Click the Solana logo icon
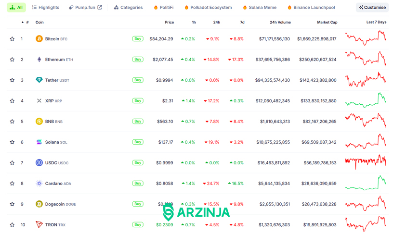 pyautogui.click(x=39, y=142)
